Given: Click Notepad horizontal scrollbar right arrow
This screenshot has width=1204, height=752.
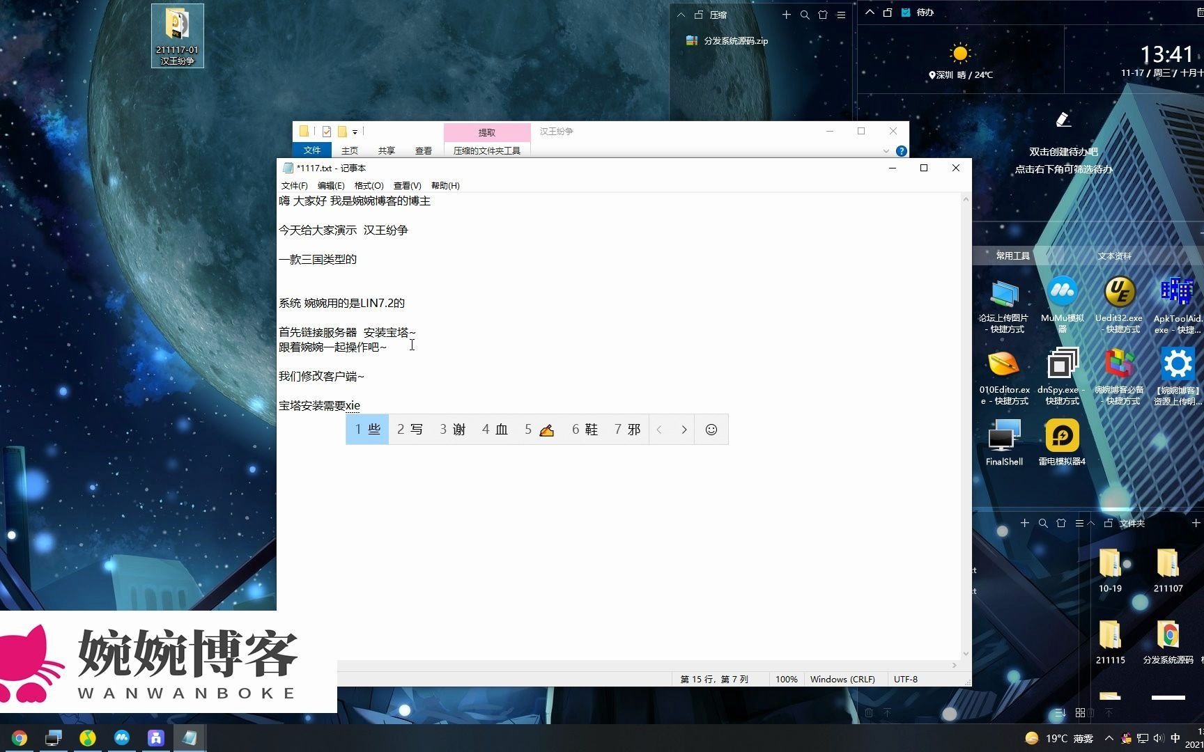Looking at the screenshot, I should (x=954, y=666).
